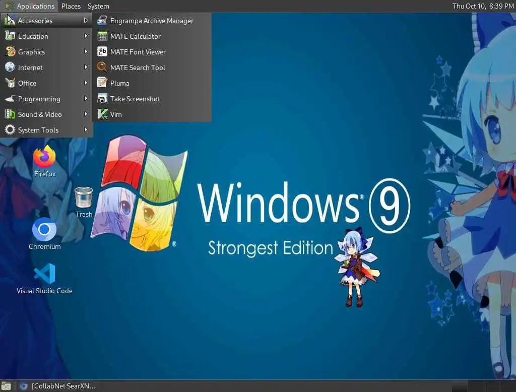This screenshot has width=516, height=392.
Task: Choose MATE Font Viewer entry
Action: tap(152, 52)
